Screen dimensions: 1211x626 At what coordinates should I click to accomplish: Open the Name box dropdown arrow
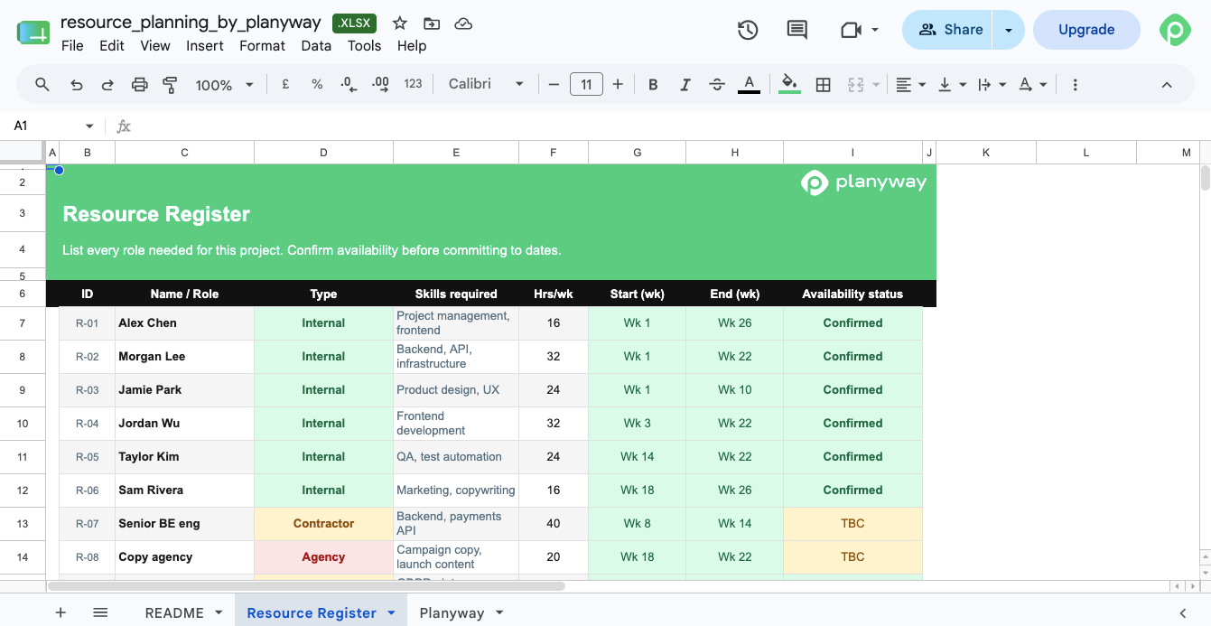[x=89, y=126]
